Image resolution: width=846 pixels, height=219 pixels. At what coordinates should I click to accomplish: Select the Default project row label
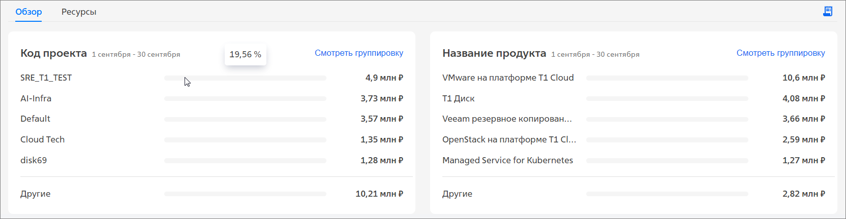[x=35, y=119]
